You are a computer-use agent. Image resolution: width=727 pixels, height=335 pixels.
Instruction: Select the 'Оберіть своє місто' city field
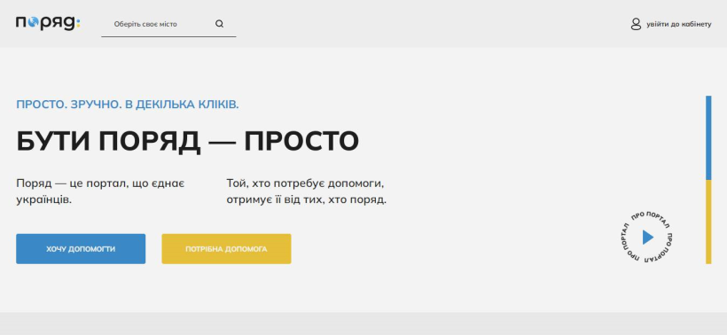[x=168, y=24]
